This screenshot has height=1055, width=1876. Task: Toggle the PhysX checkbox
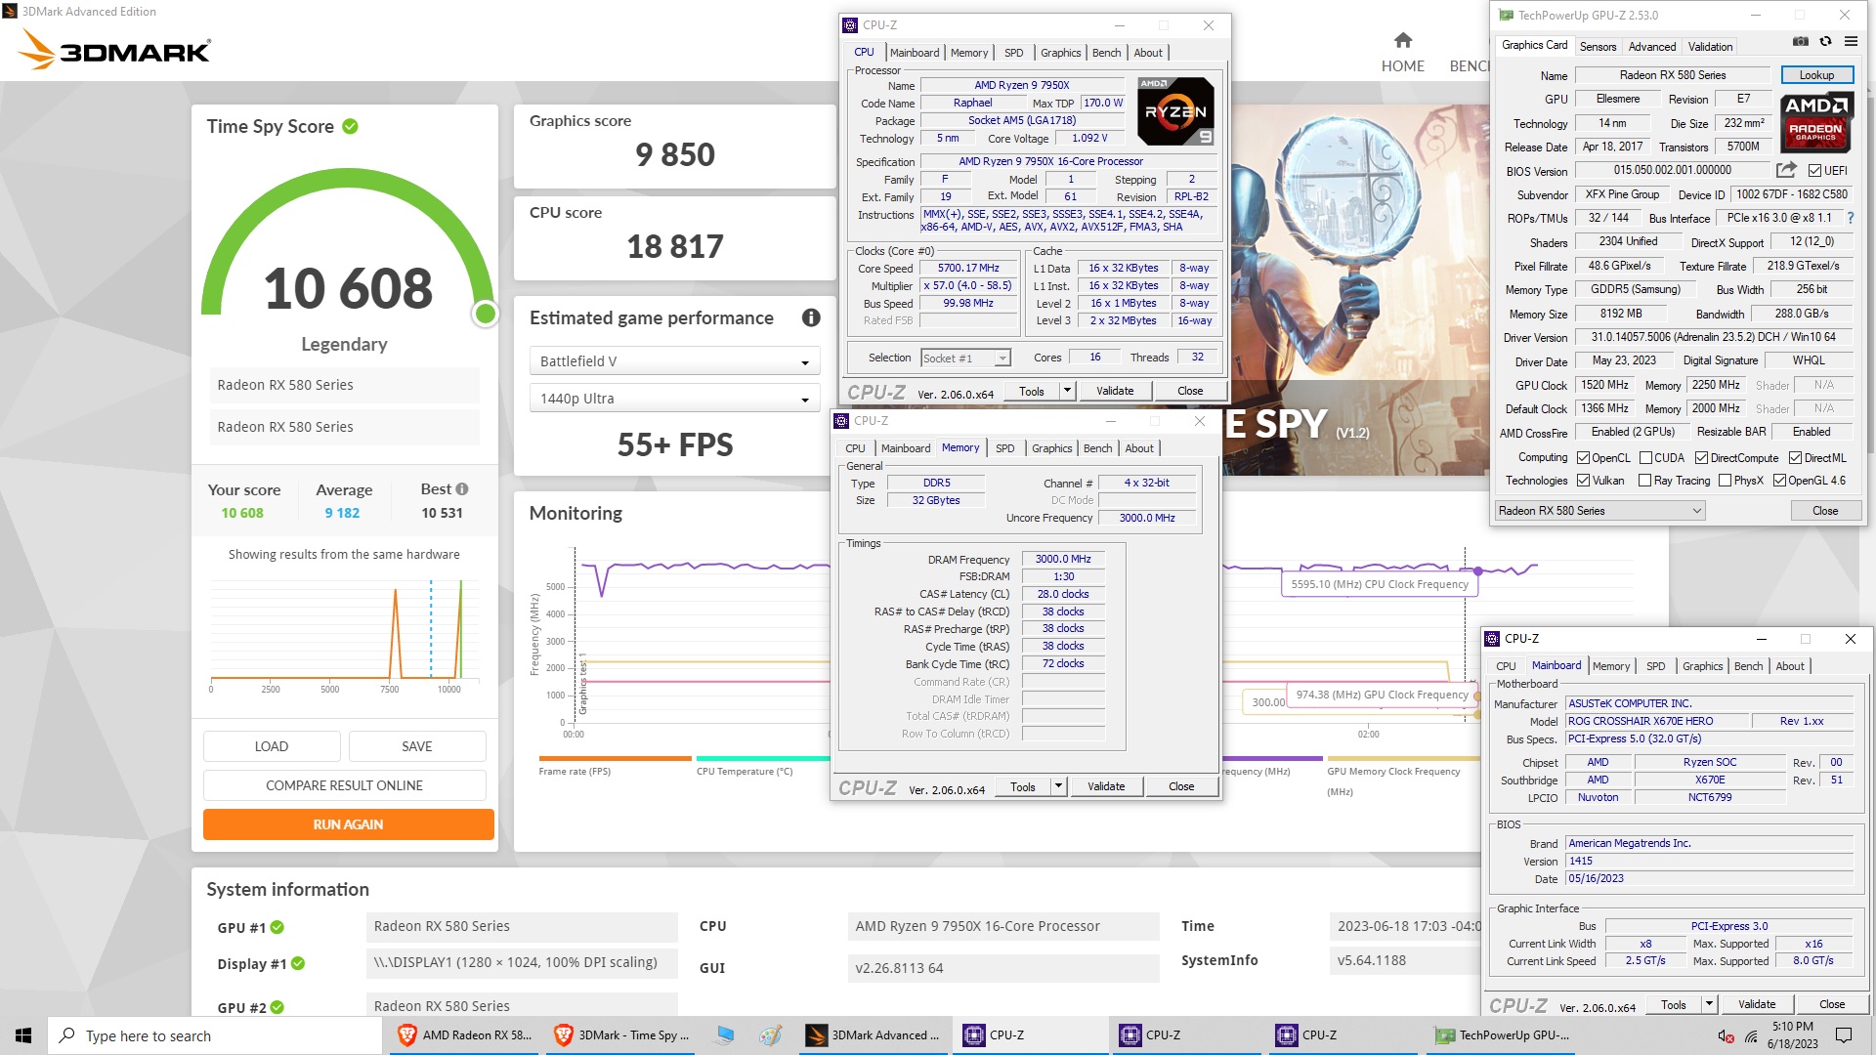point(1725,480)
